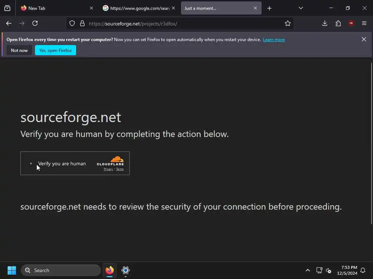Click the page vertical scrollbar
Viewport: 373px width, 279px height.
click(371, 143)
